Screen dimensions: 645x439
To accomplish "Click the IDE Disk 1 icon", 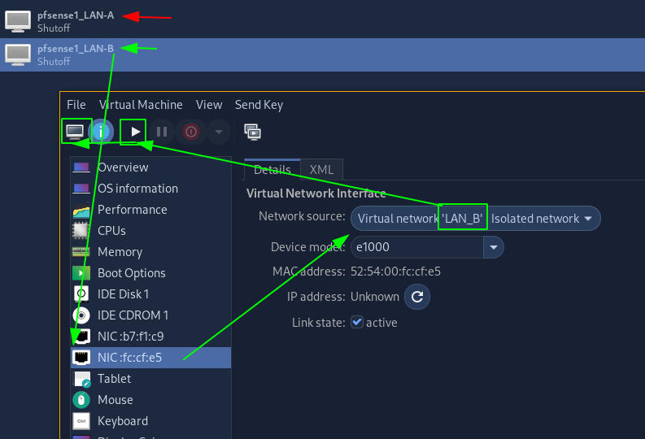I will [81, 294].
